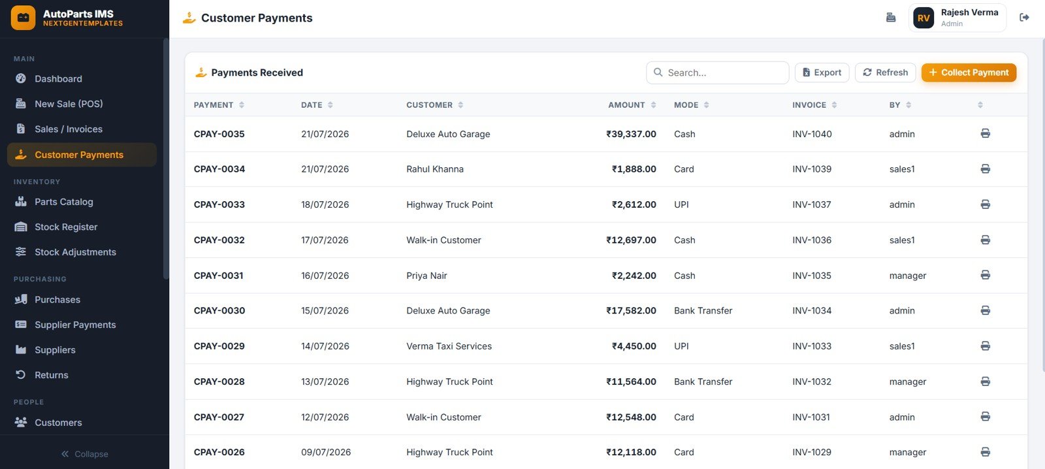Click the sidebar scrollbar

166,160
